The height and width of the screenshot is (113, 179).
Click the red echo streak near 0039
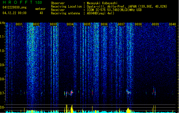154,90
